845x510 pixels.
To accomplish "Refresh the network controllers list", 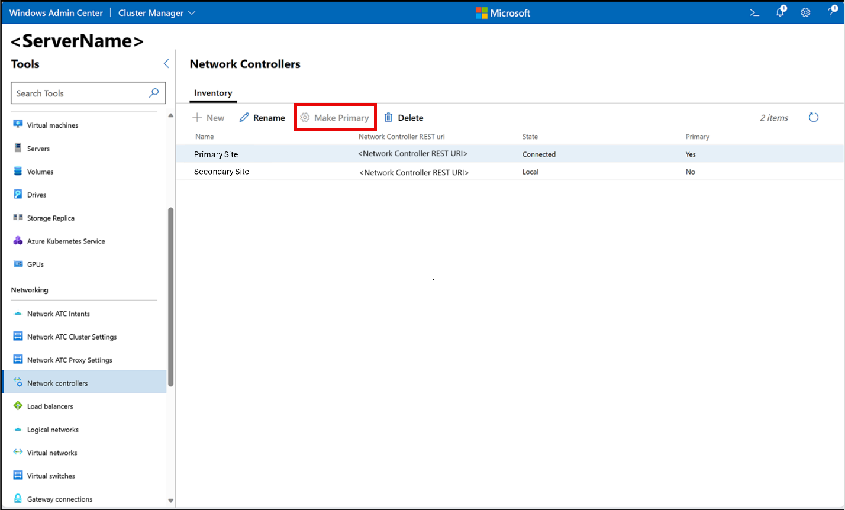I will point(814,118).
